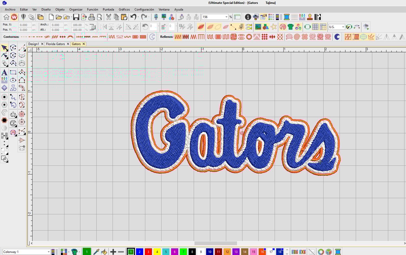Close the Gators tab
The image size is (406, 255).
[84, 44]
